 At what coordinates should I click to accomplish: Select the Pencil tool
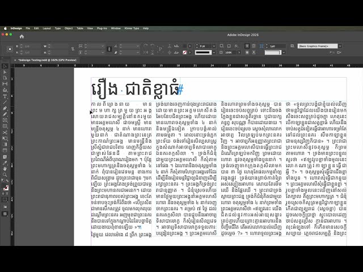[x=5, y=114]
